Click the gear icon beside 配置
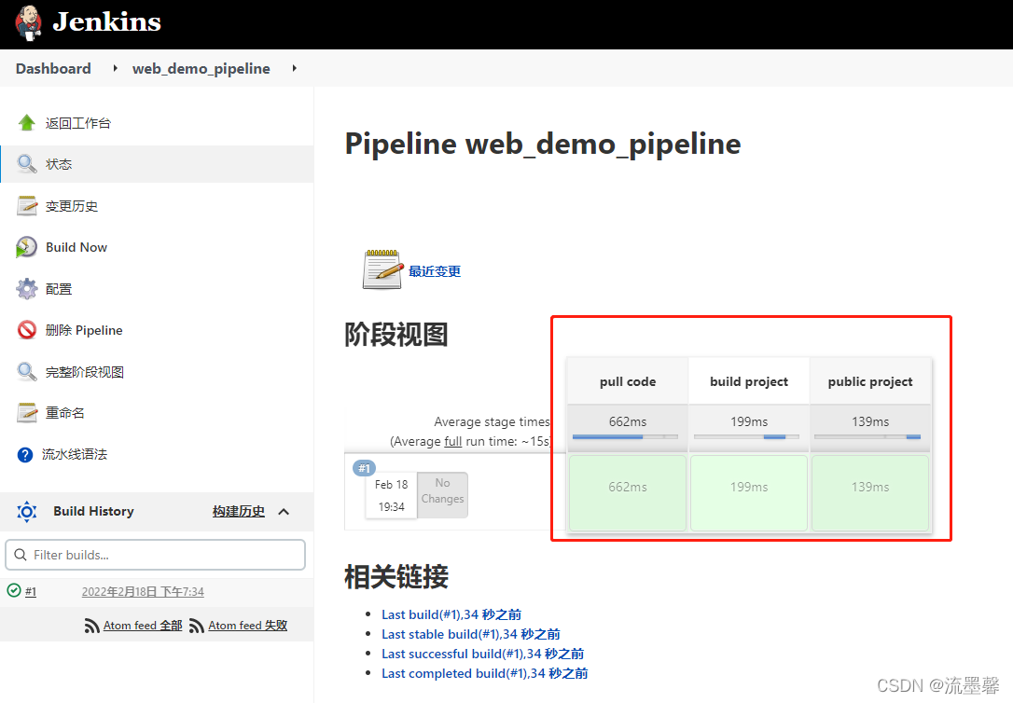 pyautogui.click(x=26, y=288)
